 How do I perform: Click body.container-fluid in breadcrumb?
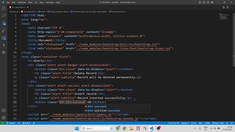58,12
